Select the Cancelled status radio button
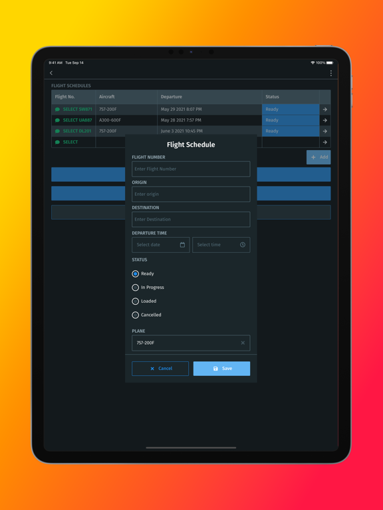The height and width of the screenshot is (510, 383). (x=135, y=315)
